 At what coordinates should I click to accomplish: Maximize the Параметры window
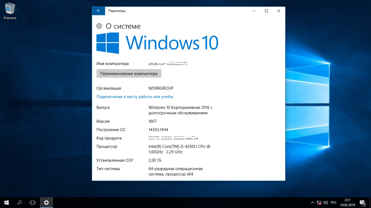pyautogui.click(x=266, y=11)
